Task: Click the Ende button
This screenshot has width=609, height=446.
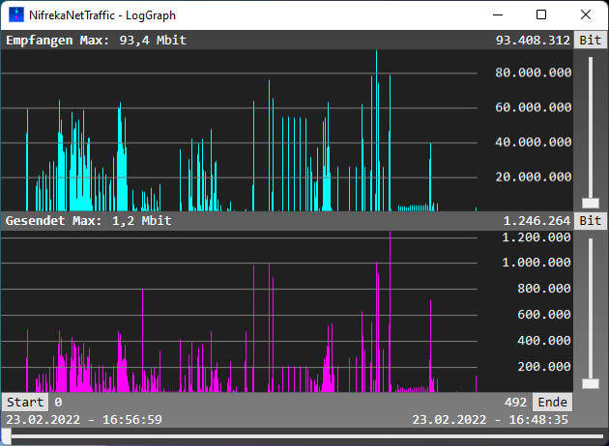Action: (552, 403)
